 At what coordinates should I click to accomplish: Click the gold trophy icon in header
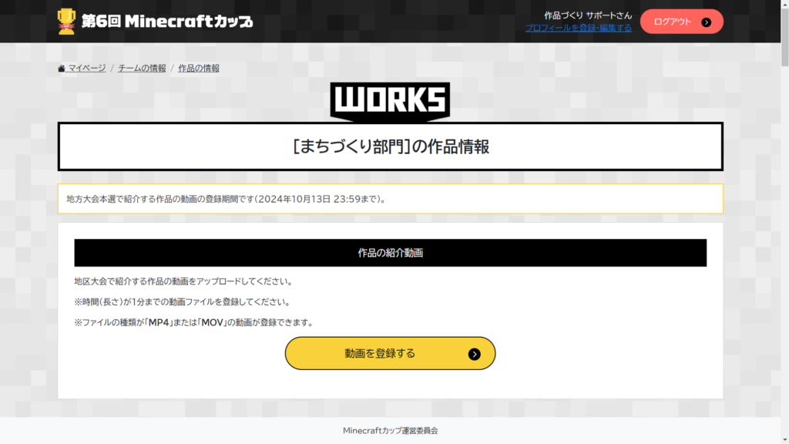pos(66,21)
